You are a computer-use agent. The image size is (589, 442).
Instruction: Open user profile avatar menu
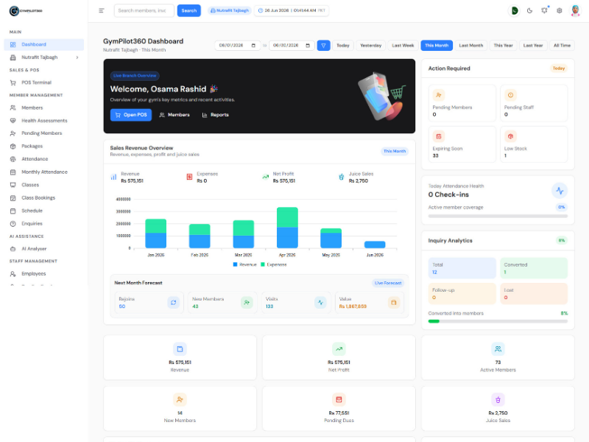point(575,10)
